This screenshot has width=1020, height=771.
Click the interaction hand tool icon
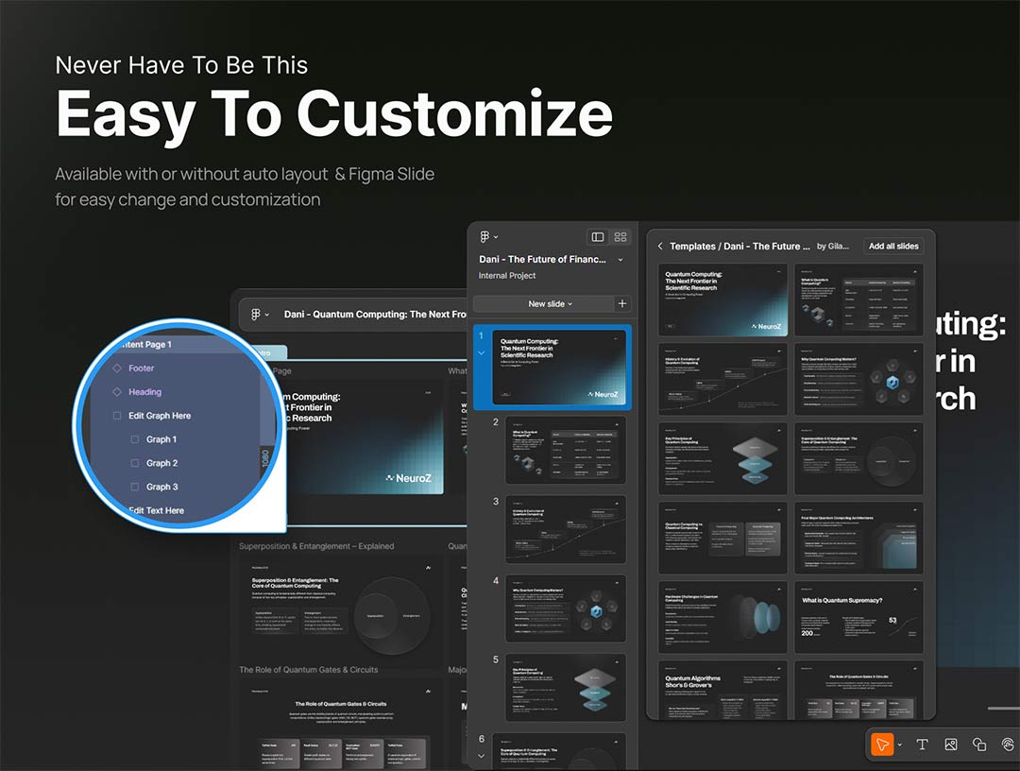1008,745
